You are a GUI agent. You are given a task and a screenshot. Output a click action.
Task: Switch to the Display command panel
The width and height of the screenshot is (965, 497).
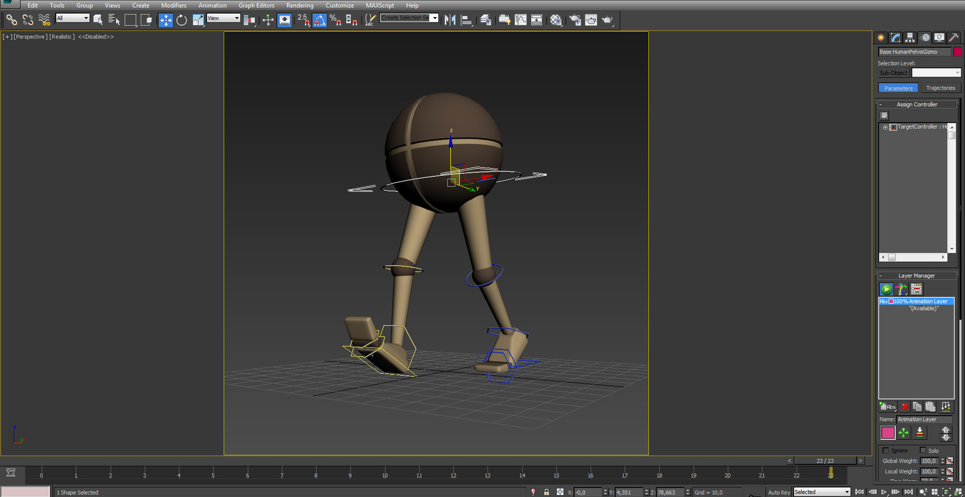(939, 37)
